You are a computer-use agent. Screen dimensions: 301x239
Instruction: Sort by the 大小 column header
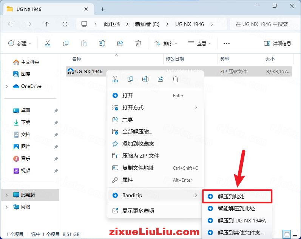coord(270,59)
